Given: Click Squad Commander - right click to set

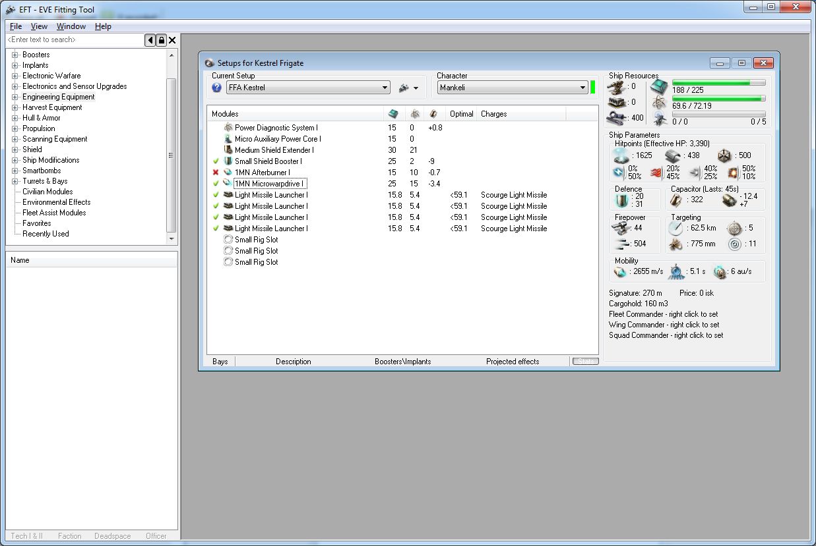Looking at the screenshot, I should (x=666, y=335).
